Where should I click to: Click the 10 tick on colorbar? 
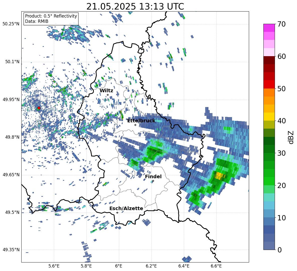281,218
